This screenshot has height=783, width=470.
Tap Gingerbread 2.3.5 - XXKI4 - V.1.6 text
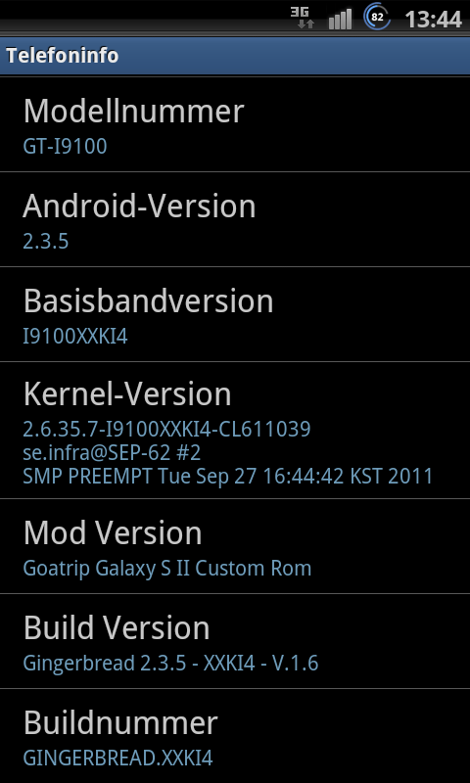(x=170, y=664)
